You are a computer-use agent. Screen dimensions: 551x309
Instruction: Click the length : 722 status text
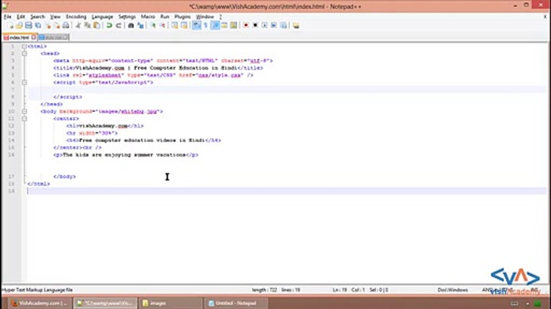264,290
